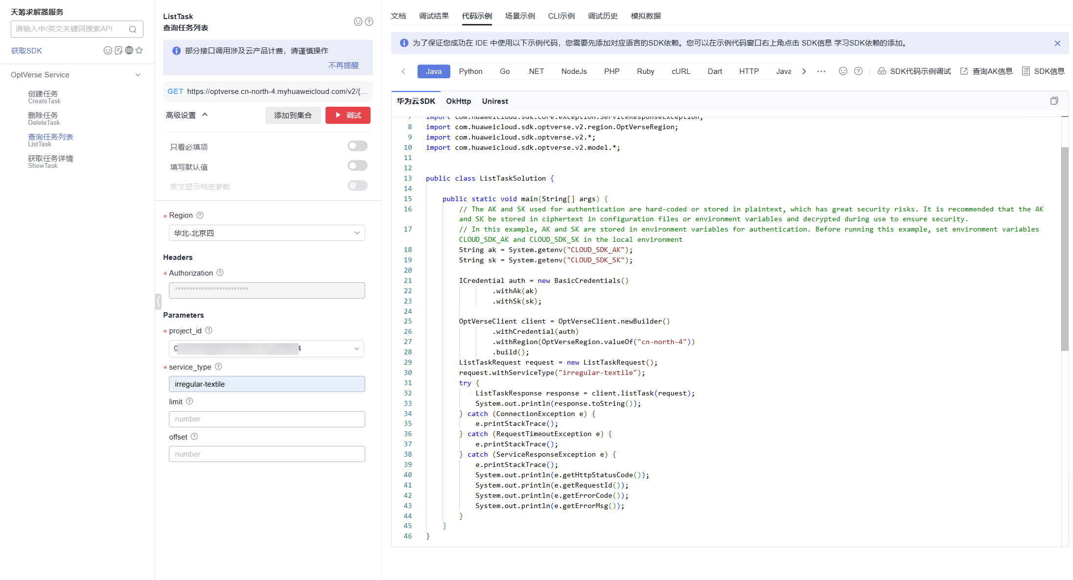Select the Python language tab
Screen dimensions: 1073x580
click(x=470, y=71)
